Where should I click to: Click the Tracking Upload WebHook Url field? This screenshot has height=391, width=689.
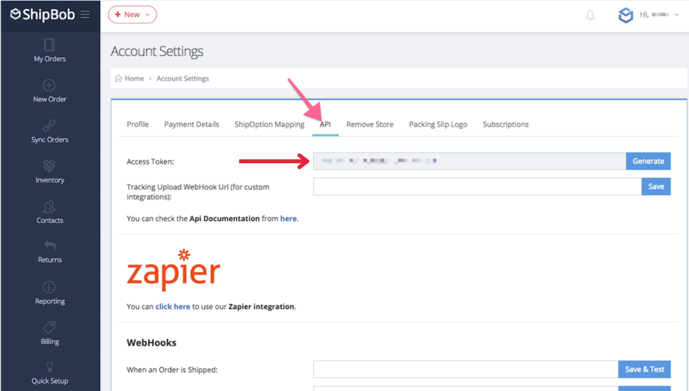pos(477,187)
